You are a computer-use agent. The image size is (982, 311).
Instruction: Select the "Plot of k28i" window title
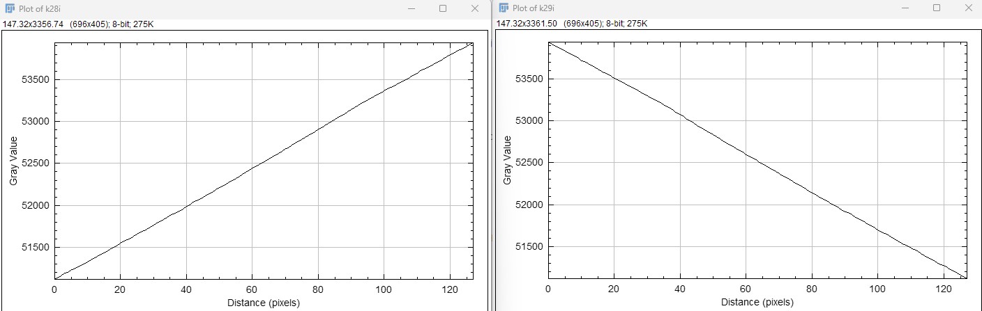pos(40,8)
